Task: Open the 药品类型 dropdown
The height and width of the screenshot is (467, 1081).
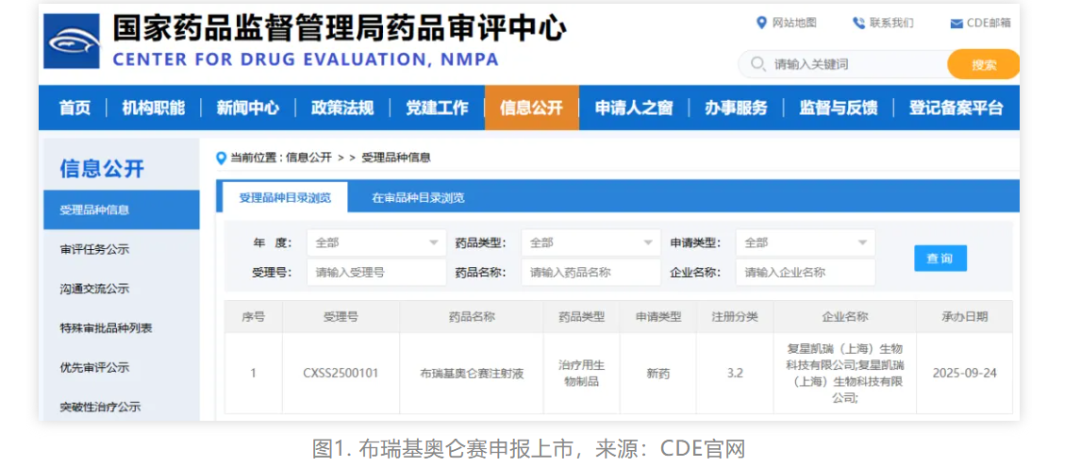Action: click(590, 242)
